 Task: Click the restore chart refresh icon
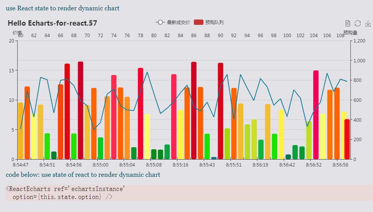(358, 23)
